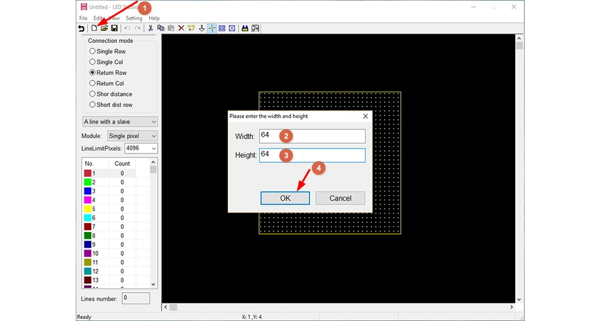Open the File menu
Image resolution: width=601 pixels, height=321 pixels.
pos(83,18)
